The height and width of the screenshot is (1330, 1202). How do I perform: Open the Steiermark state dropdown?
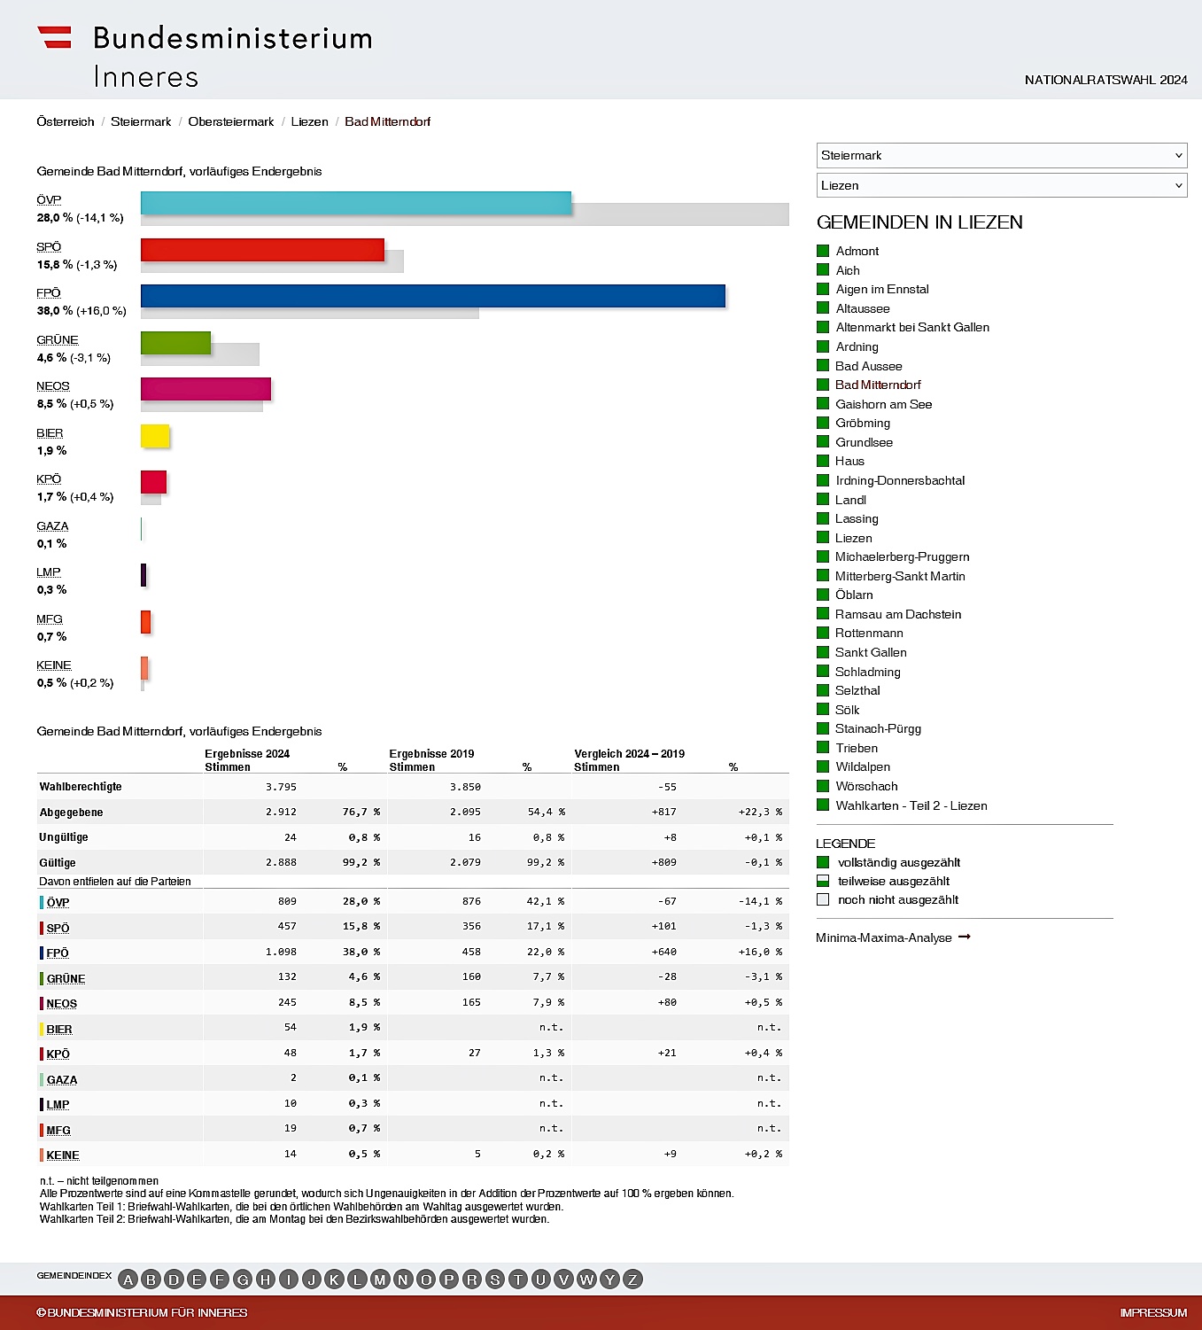(1001, 155)
